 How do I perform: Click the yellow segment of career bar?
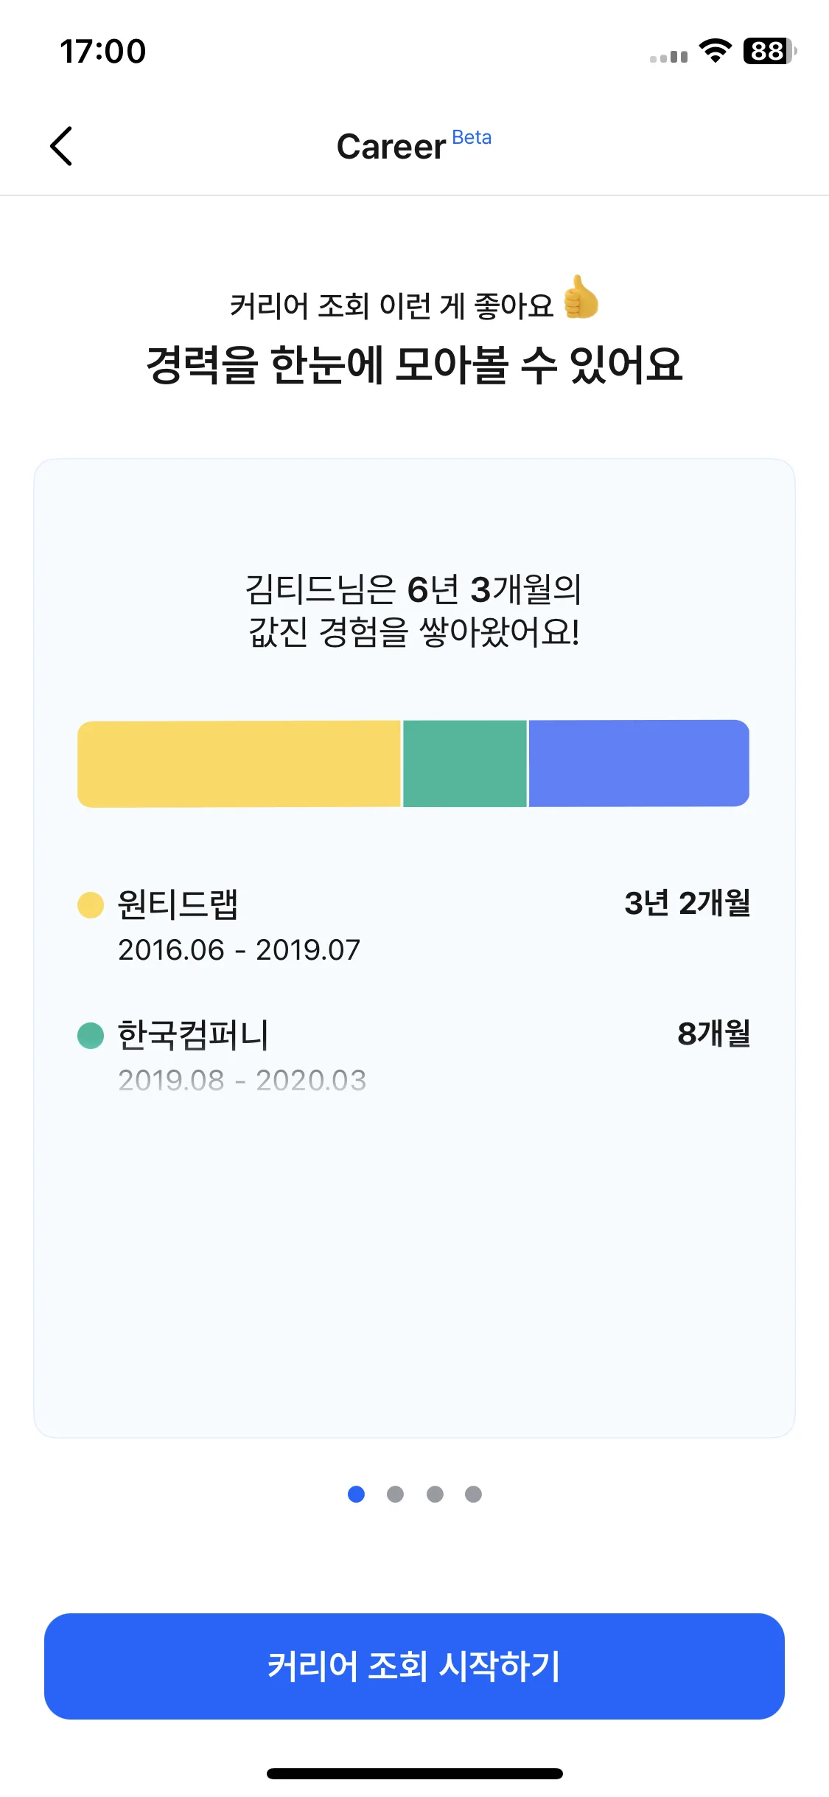pos(239,764)
